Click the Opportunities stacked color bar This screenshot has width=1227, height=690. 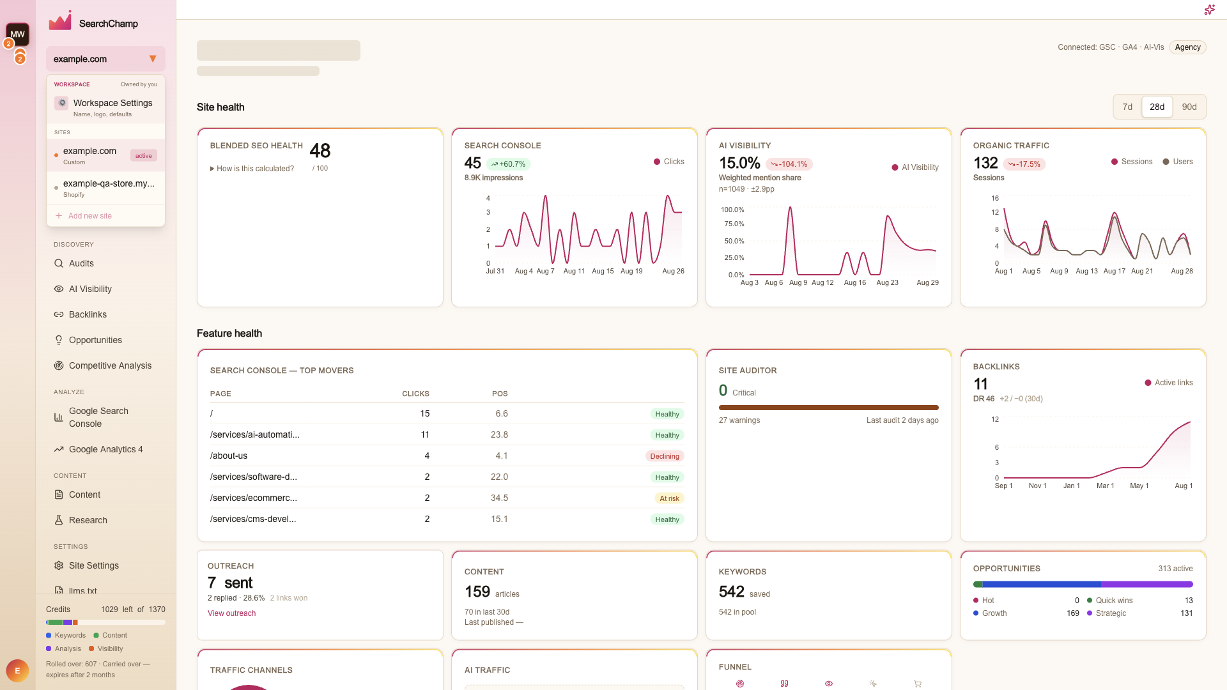pyautogui.click(x=1083, y=585)
